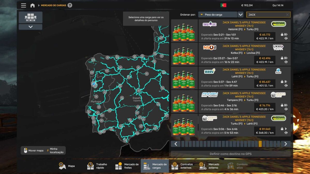The width and height of the screenshot is (310, 174).
Task: Toggle the sort order arrow button
Action: pos(241,15)
